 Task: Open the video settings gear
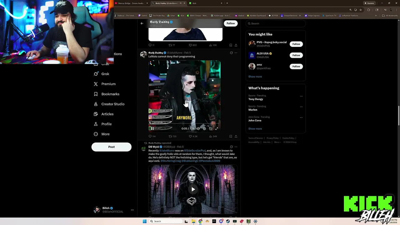204,128
